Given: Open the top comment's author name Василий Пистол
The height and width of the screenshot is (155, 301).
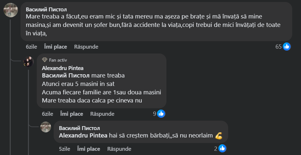Looking at the screenshot, I should [46, 9].
